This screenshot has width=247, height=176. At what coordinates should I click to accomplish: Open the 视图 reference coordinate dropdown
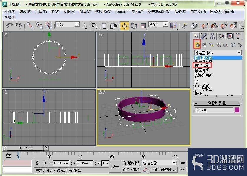pyautogui.click(x=165, y=24)
